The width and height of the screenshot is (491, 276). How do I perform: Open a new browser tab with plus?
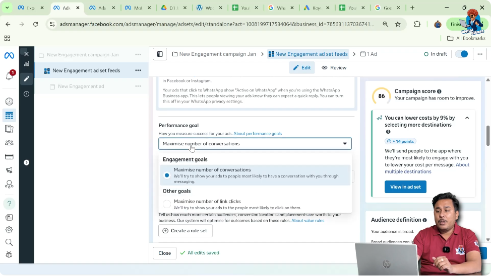coord(412,8)
